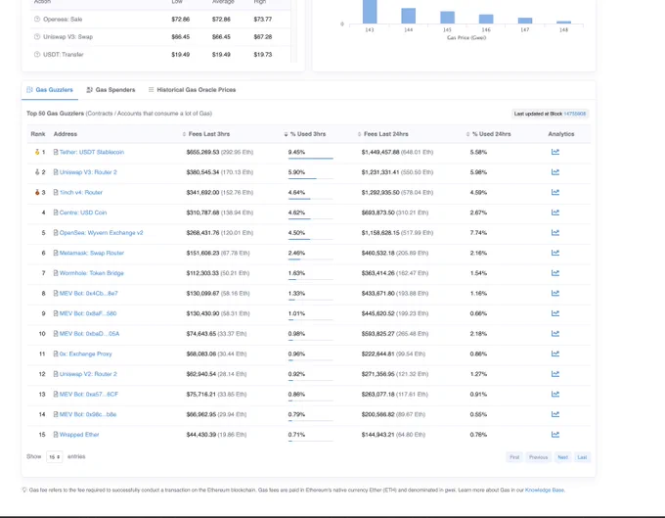Go to the Next page of results
Viewport: 665px width, 518px height.
(x=562, y=457)
